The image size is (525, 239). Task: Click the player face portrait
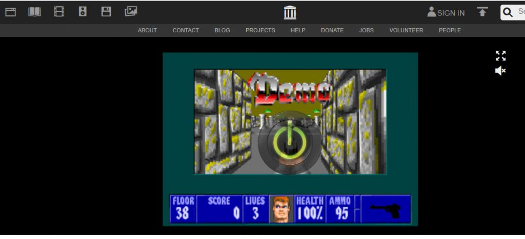281,209
